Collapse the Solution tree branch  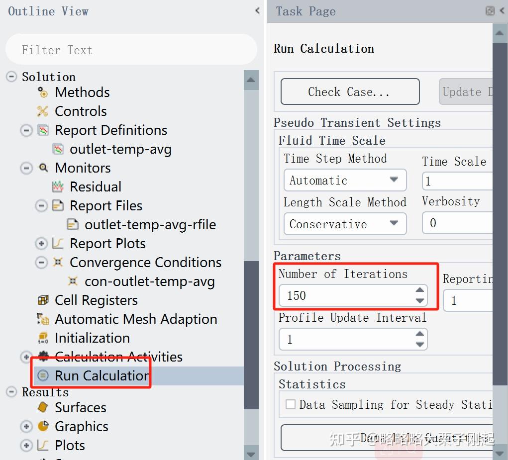(x=11, y=77)
